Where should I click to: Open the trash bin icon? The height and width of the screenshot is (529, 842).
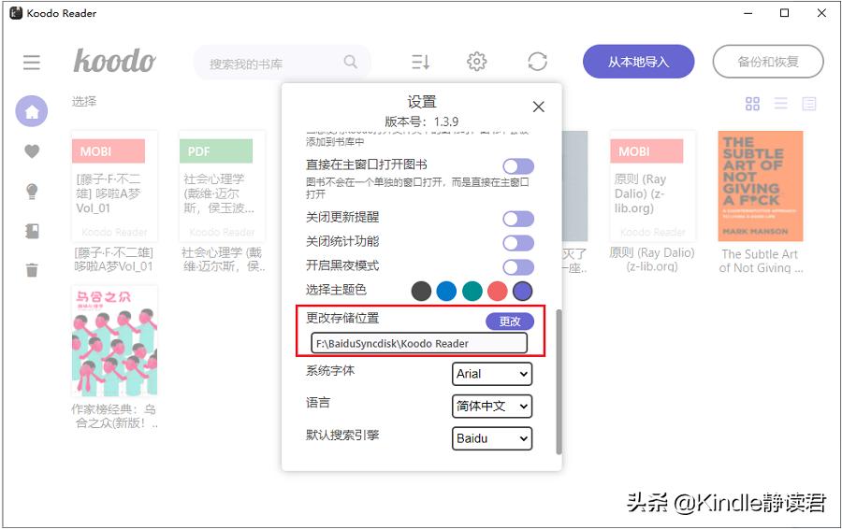click(x=32, y=270)
